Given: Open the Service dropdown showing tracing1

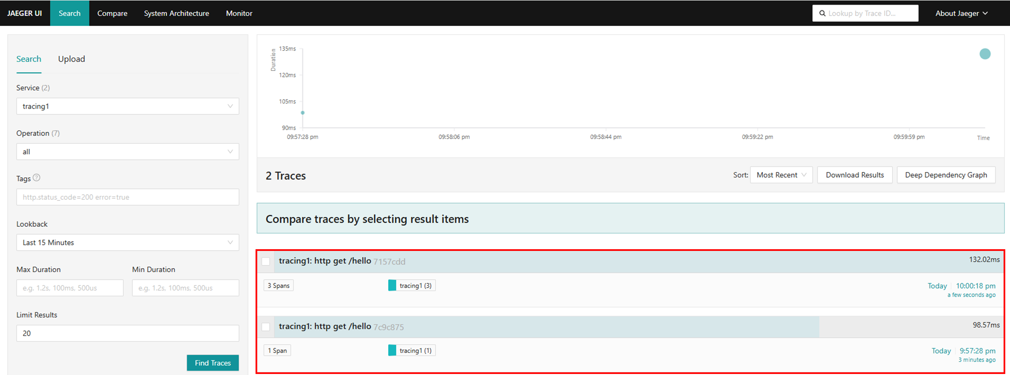Looking at the screenshot, I should click(x=128, y=106).
